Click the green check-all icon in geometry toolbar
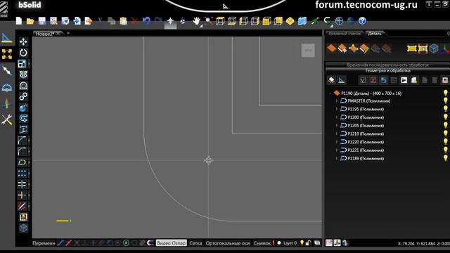This screenshot has width=450, height=253. click(x=363, y=80)
